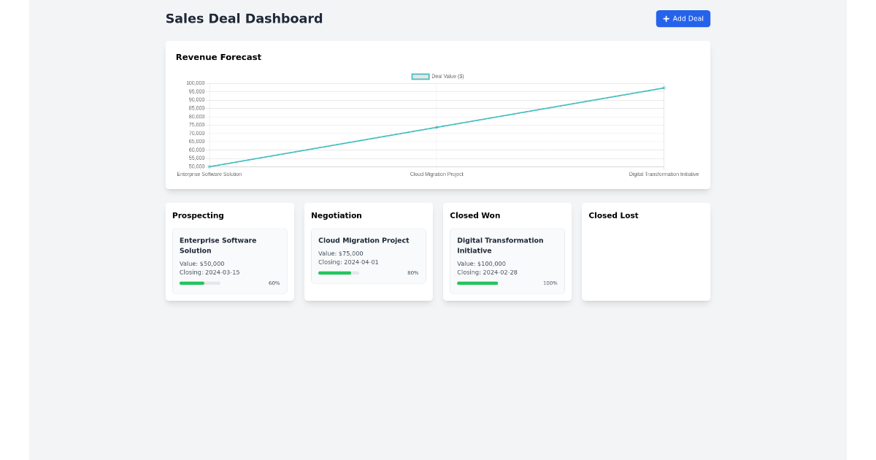Click the Sales Deal Dashboard title
876x460 pixels.
tap(244, 18)
